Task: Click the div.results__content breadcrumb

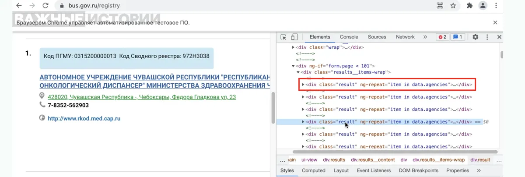Action: point(373,160)
